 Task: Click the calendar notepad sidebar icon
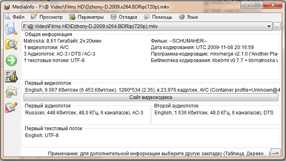11,107
